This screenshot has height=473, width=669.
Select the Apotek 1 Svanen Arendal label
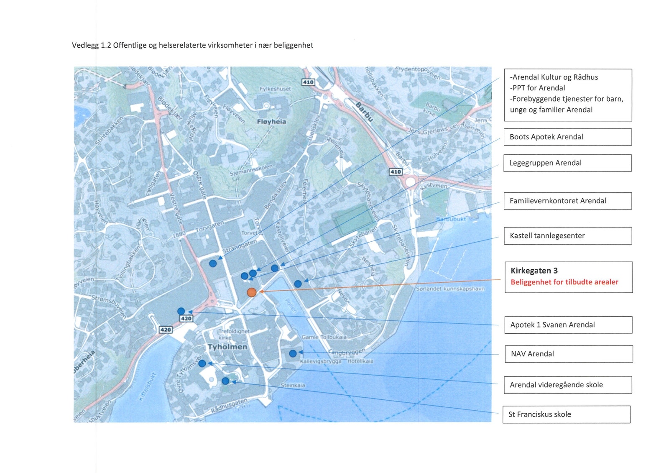(x=568, y=325)
